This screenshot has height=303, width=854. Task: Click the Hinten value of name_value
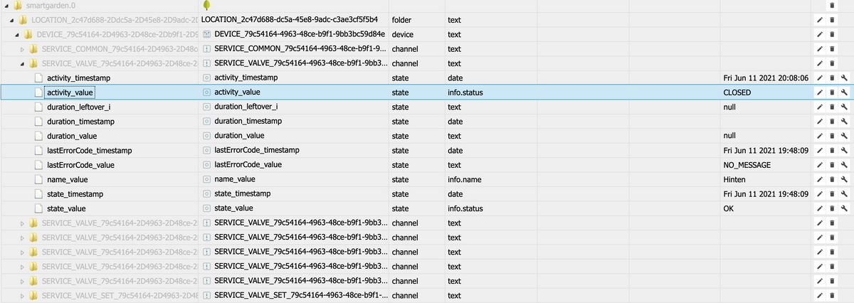point(734,179)
